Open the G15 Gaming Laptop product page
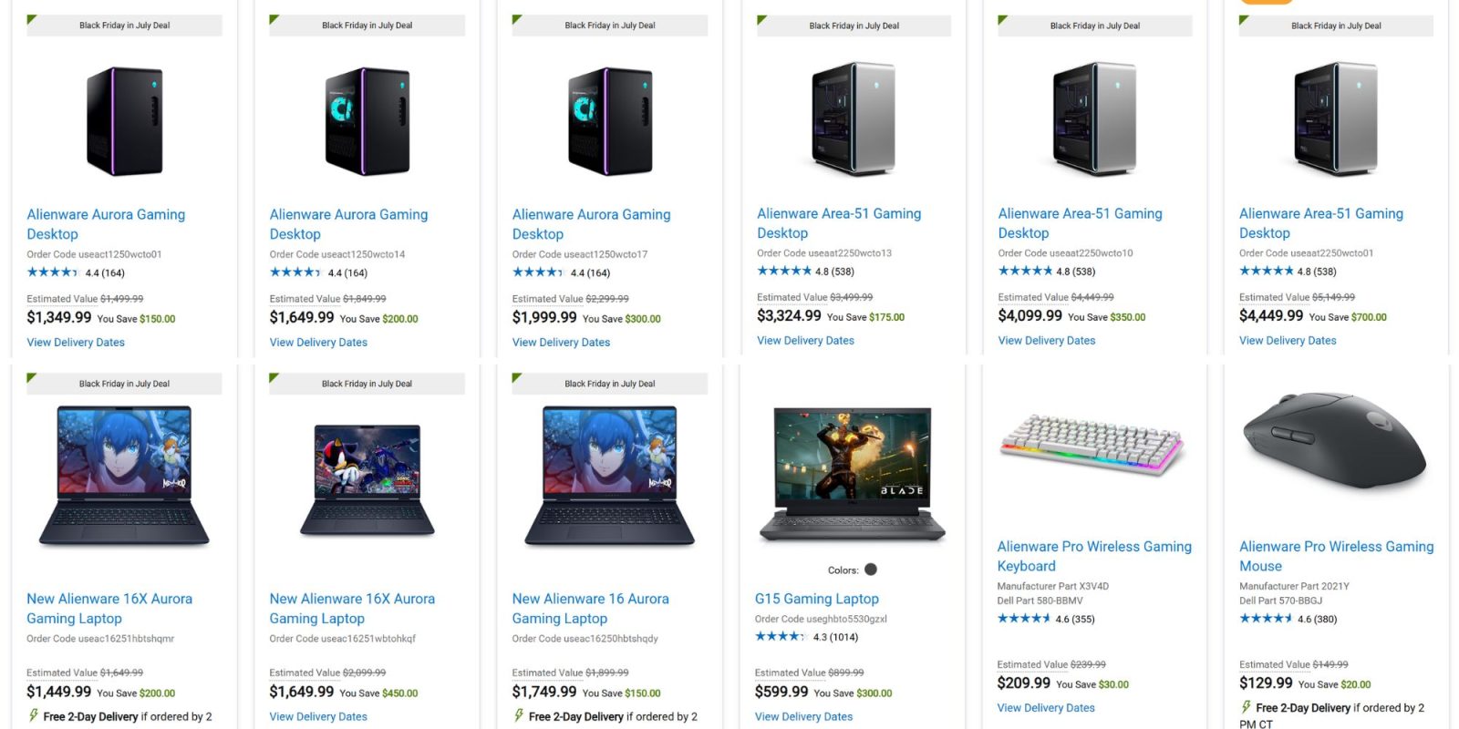The image size is (1459, 729). [816, 599]
